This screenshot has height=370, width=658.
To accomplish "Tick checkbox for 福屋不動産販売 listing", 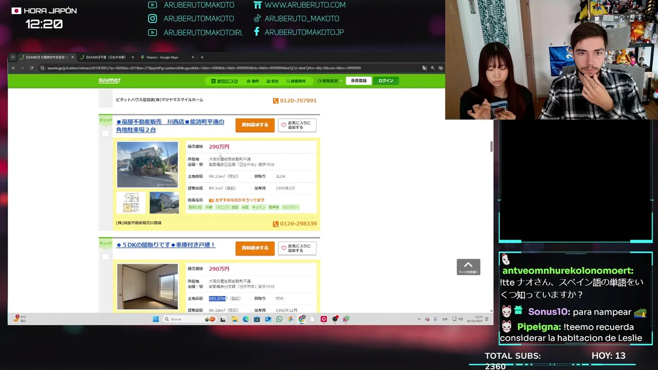I will 105,134.
